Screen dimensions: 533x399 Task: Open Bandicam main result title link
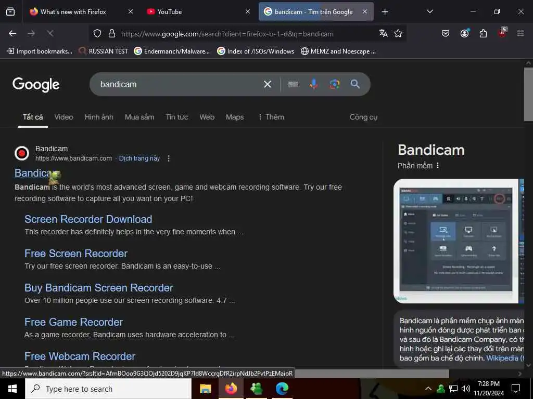37,173
